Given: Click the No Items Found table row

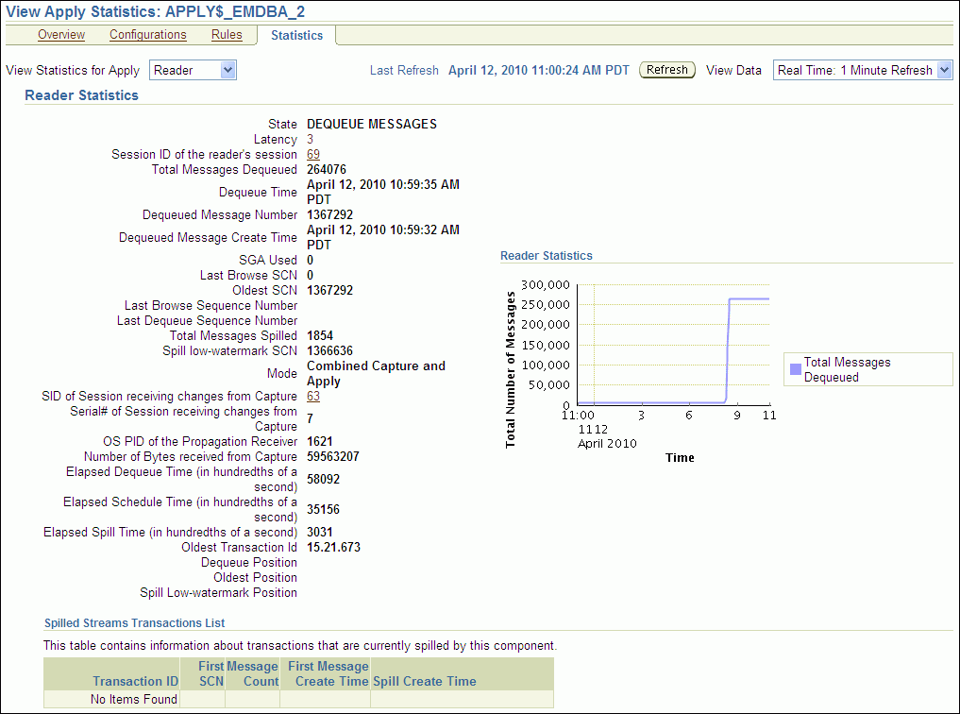Looking at the screenshot, I should coord(134,700).
